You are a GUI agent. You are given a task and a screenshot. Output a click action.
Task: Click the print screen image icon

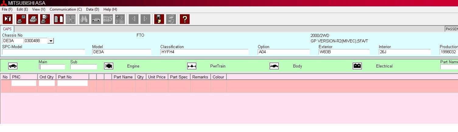coord(21,19)
